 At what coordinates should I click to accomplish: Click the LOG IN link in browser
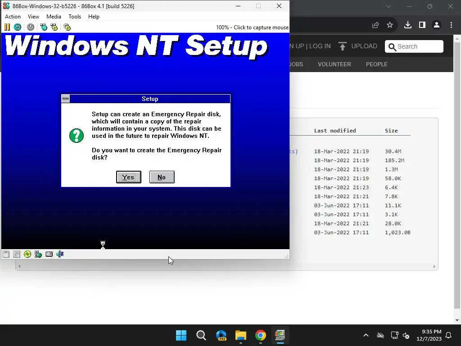tap(320, 46)
